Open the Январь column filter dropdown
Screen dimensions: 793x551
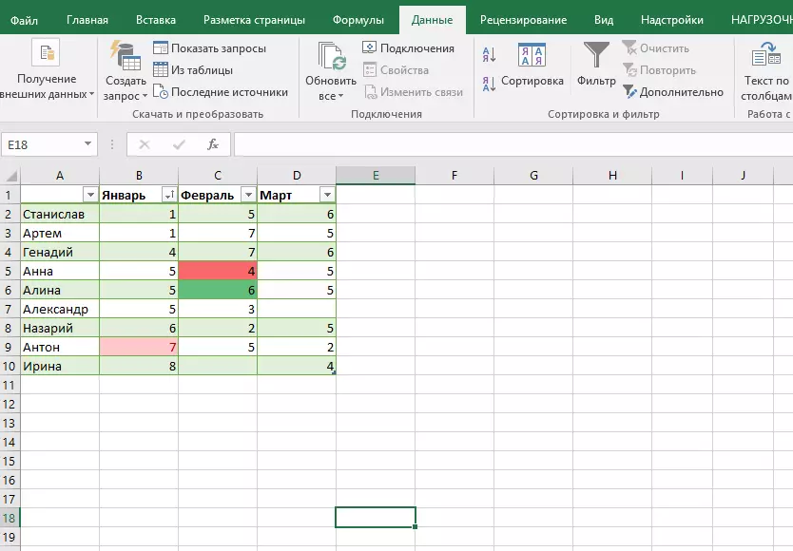point(168,195)
